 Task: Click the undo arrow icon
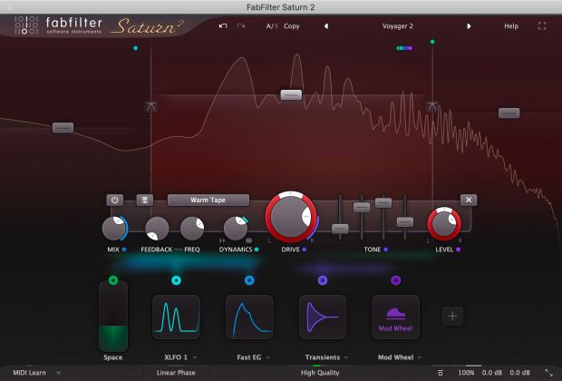223,26
